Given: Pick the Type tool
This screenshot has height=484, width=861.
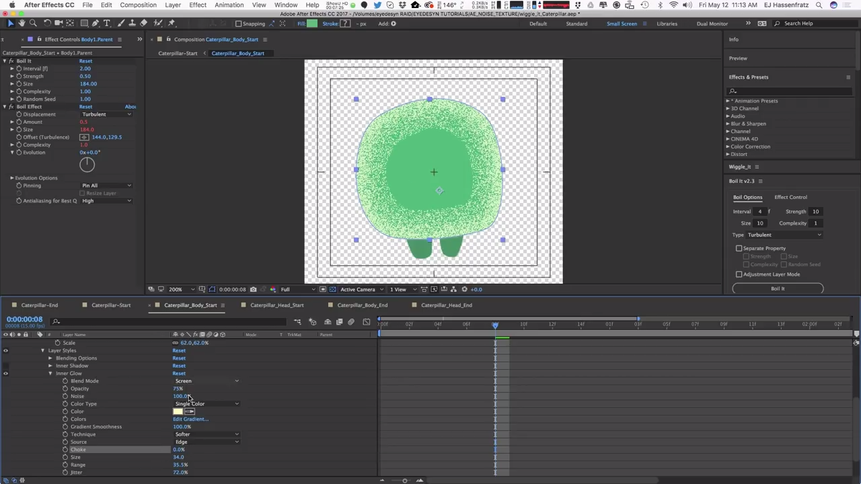Looking at the screenshot, I should 108,24.
